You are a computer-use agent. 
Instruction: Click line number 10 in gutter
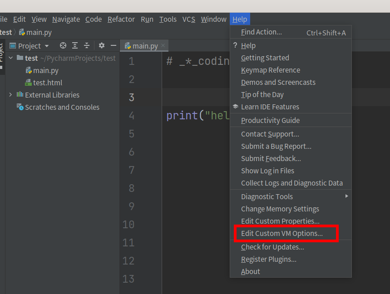pyautogui.click(x=128, y=225)
